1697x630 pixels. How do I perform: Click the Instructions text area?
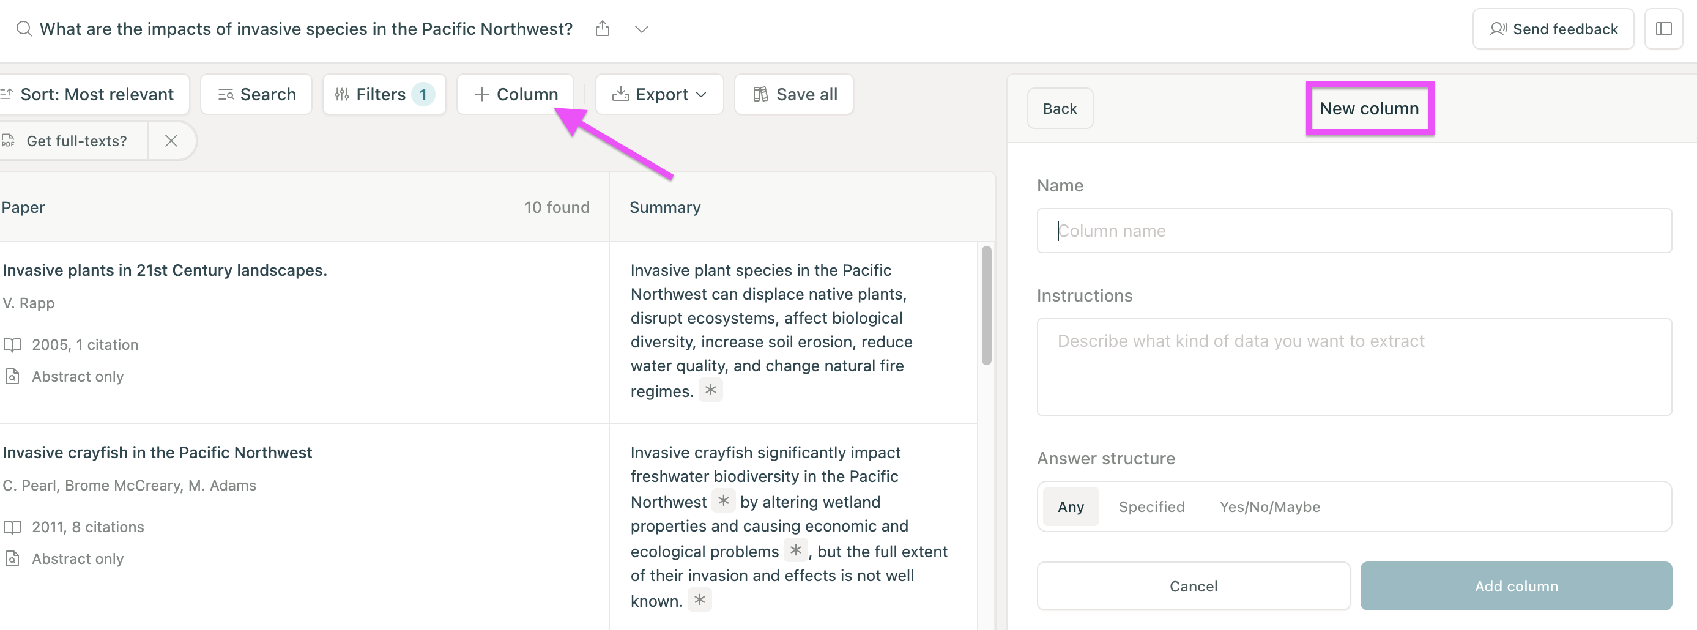coord(1354,366)
